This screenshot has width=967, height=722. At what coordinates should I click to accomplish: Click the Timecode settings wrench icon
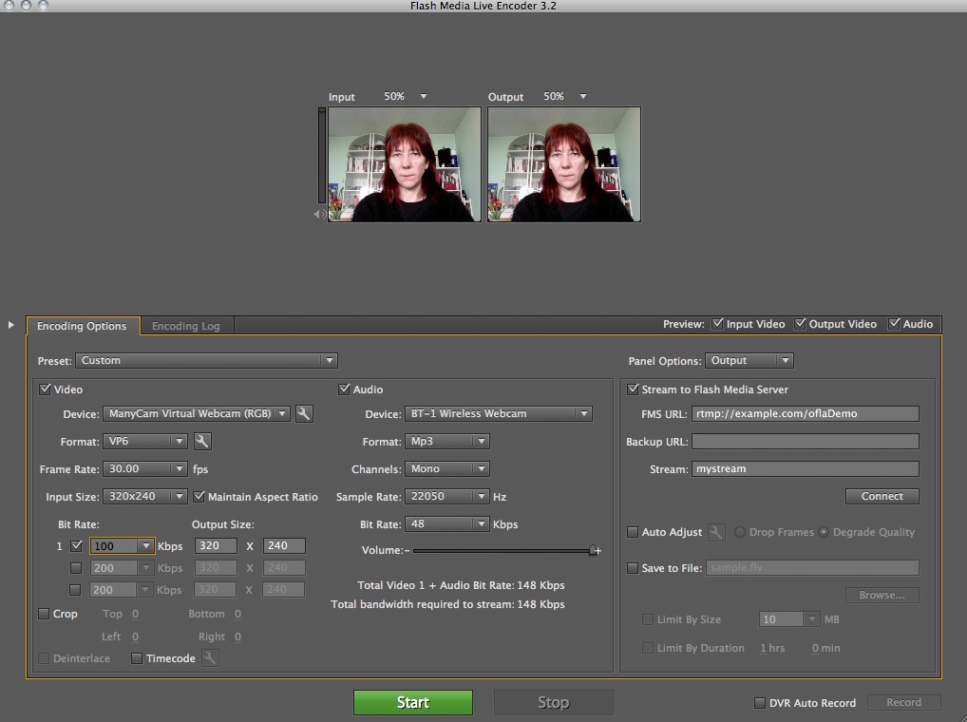tap(210, 658)
